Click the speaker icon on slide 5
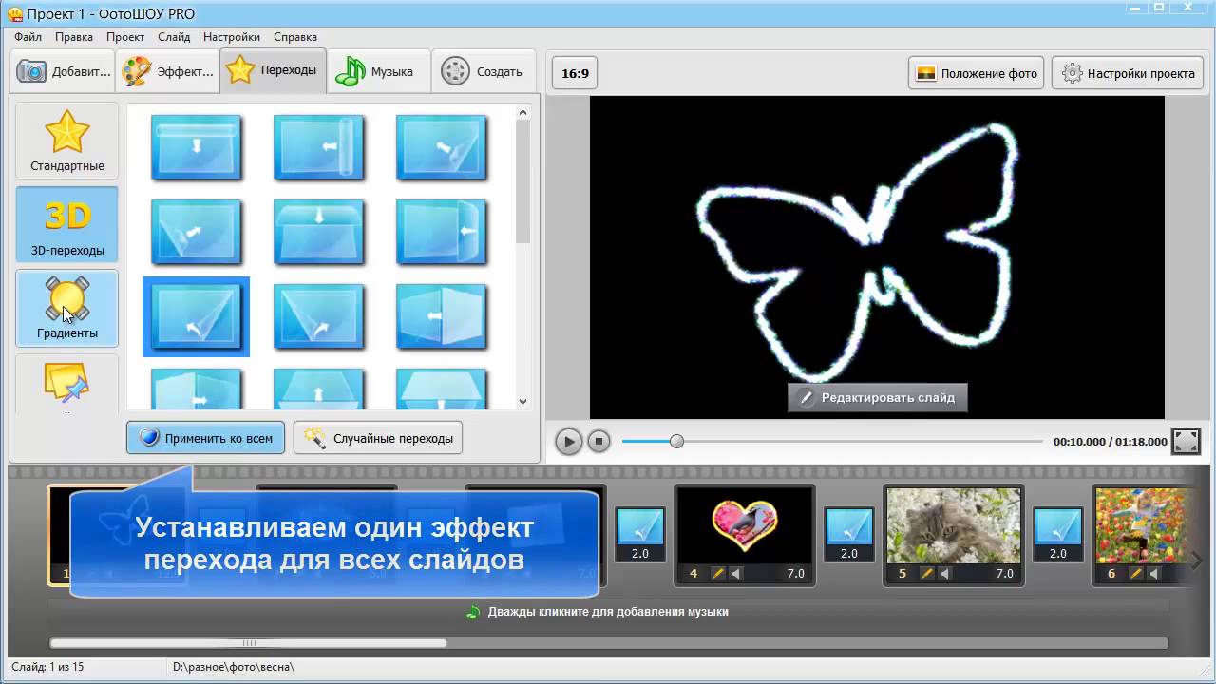The height and width of the screenshot is (684, 1216). pyautogui.click(x=946, y=573)
